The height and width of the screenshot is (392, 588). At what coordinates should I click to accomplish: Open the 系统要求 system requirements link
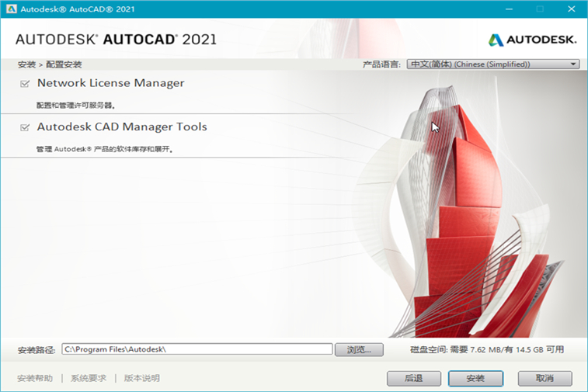pyautogui.click(x=89, y=378)
